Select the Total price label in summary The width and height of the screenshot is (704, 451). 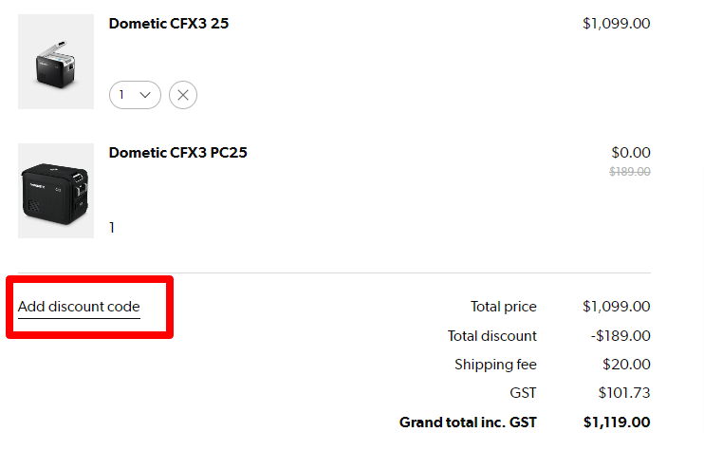pos(503,307)
